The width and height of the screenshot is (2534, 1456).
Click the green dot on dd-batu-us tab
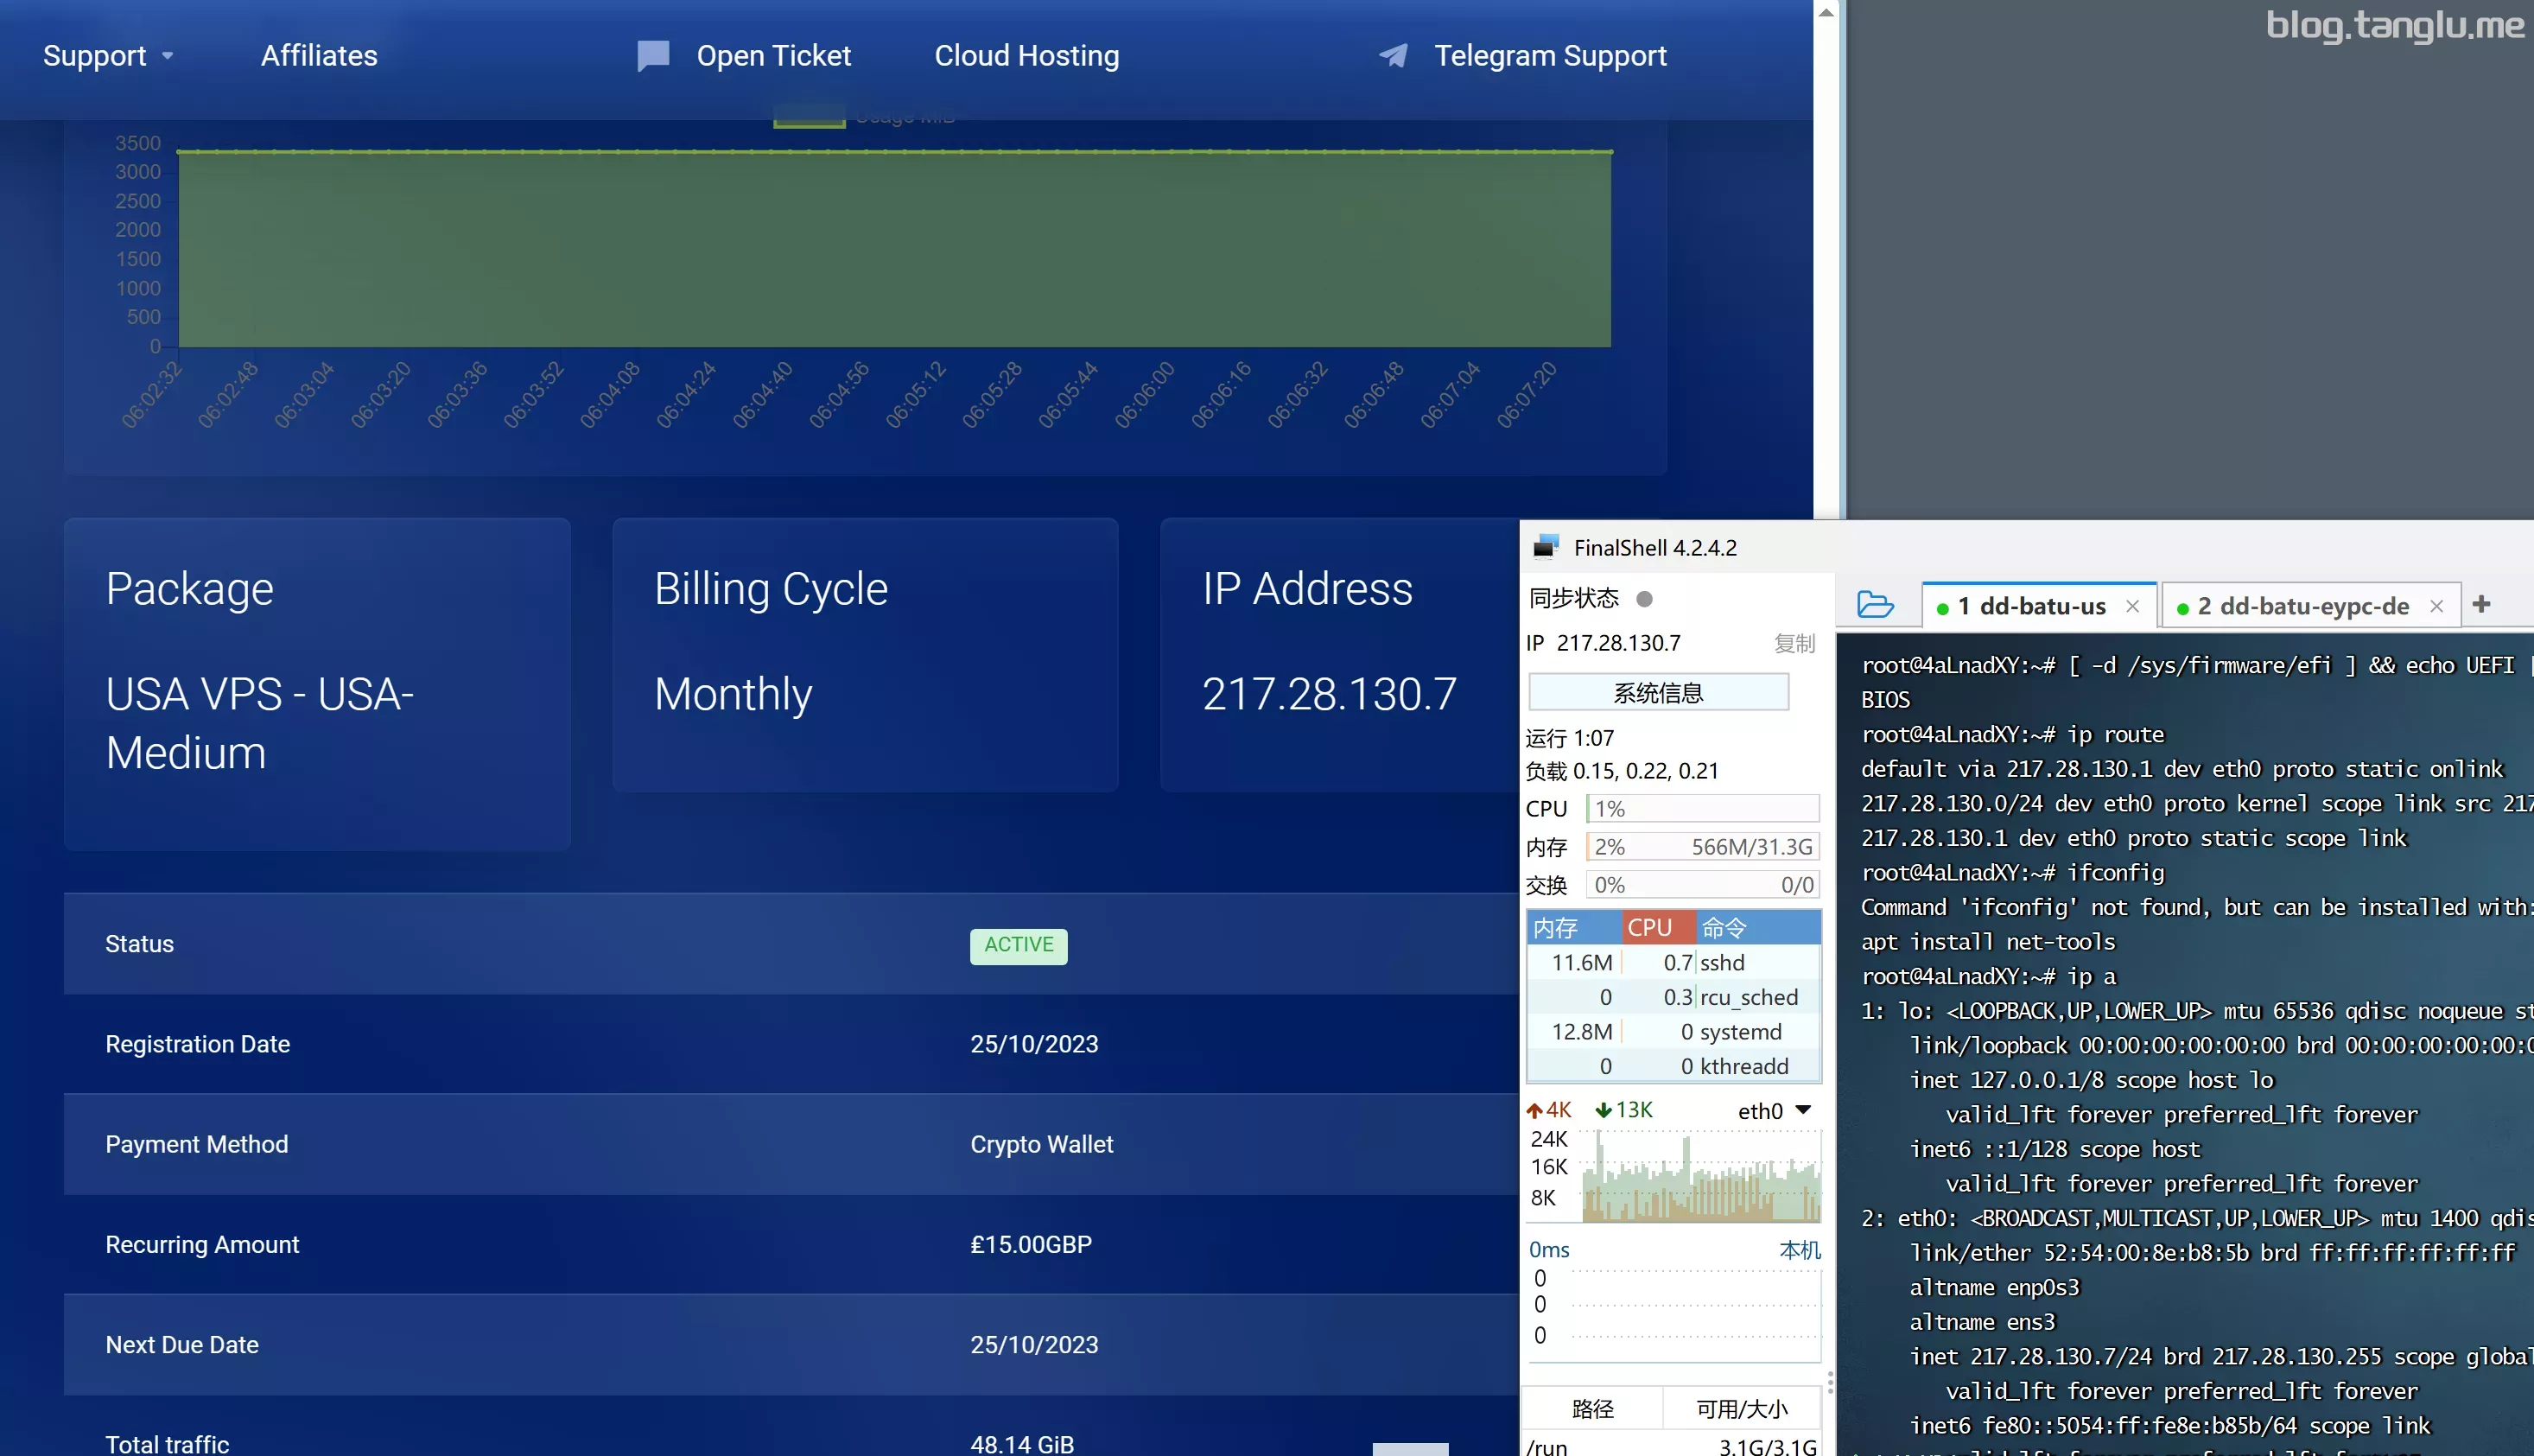1941,608
